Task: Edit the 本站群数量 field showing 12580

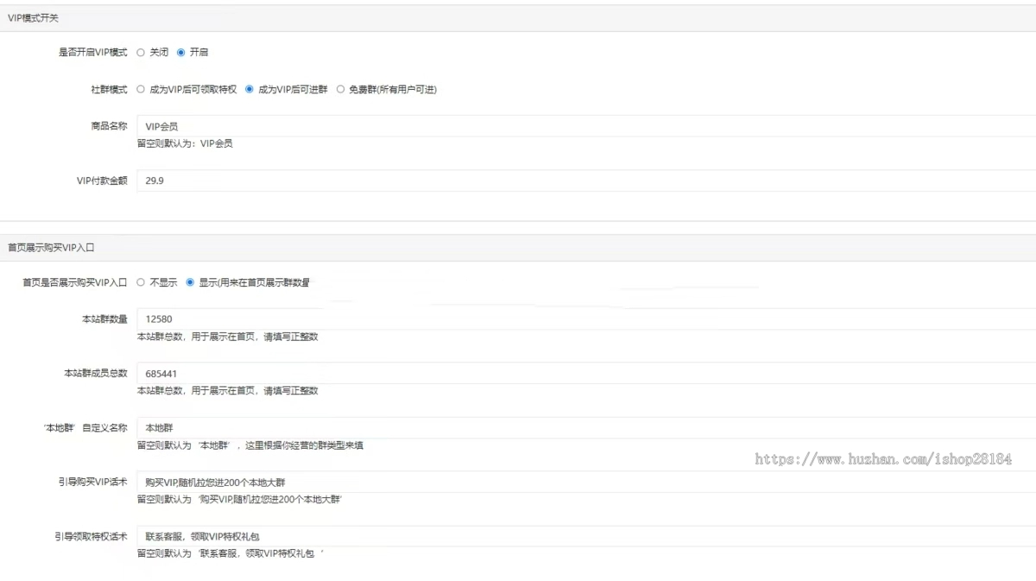Action: pos(586,319)
